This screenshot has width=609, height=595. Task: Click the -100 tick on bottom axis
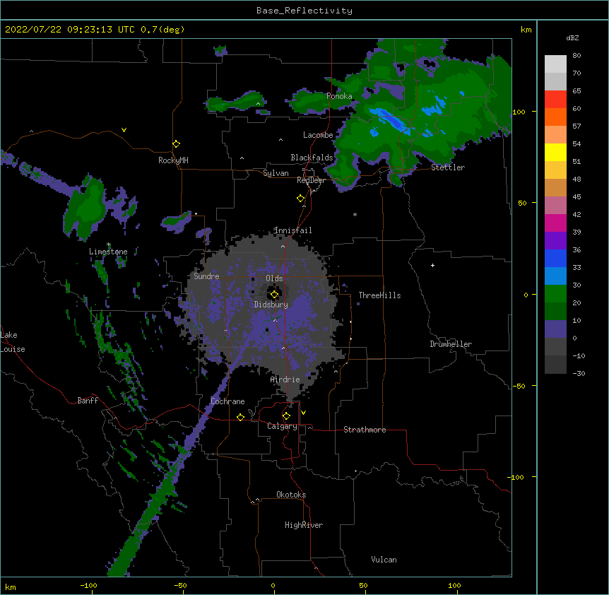(x=88, y=585)
